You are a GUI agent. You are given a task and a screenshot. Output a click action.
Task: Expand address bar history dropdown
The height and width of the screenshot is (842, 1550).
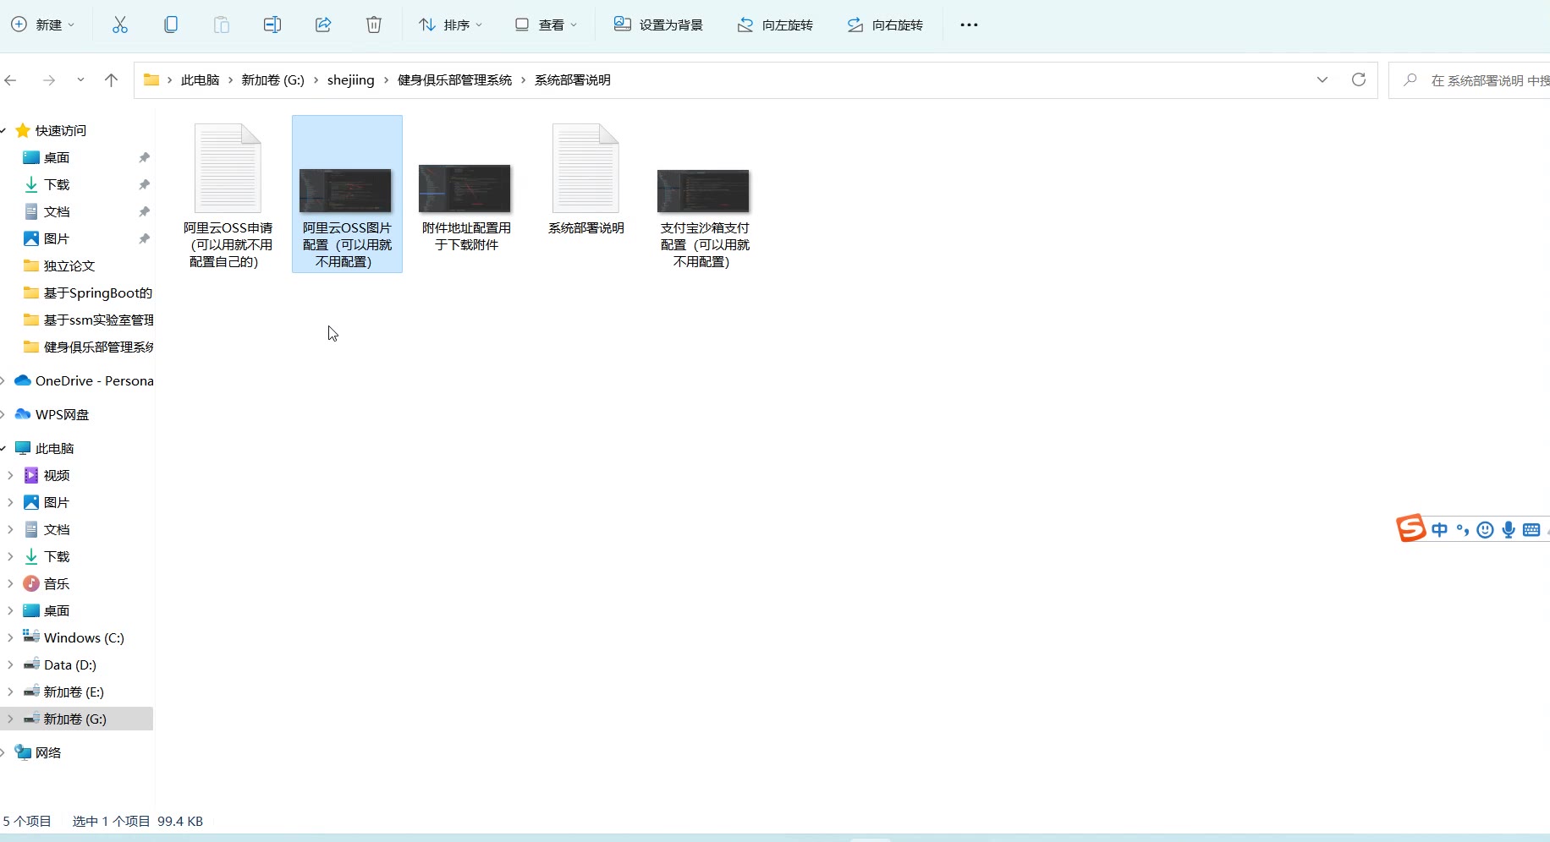1322,80
